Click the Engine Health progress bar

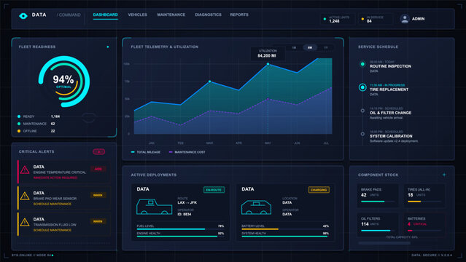(x=180, y=237)
